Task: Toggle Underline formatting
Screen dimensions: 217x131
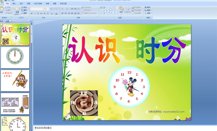Action: (38, 13)
